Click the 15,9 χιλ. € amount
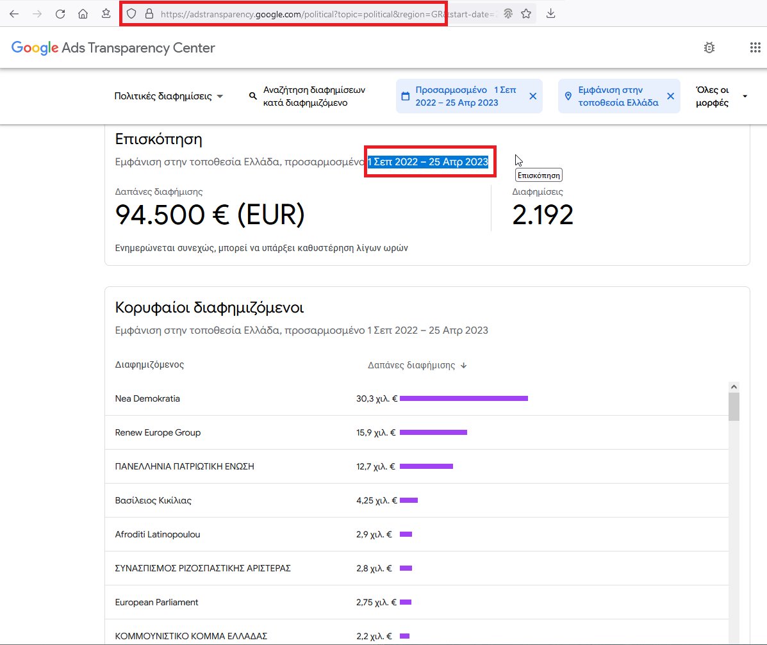Image resolution: width=767 pixels, height=645 pixels. 375,432
